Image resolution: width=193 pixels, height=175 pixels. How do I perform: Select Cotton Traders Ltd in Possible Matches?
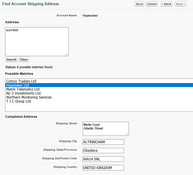[x=100, y=81]
